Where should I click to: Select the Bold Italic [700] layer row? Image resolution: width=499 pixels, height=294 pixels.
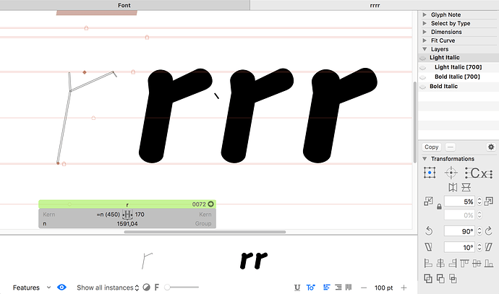click(x=459, y=77)
